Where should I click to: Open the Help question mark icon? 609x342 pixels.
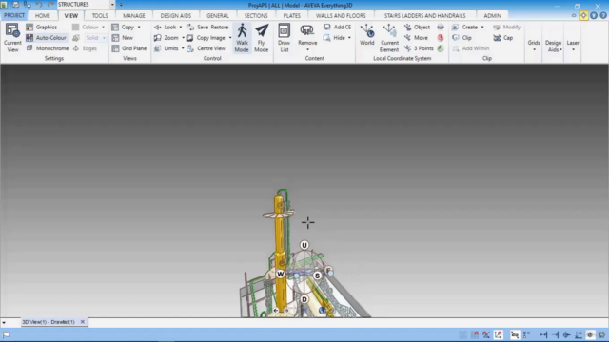(x=603, y=15)
